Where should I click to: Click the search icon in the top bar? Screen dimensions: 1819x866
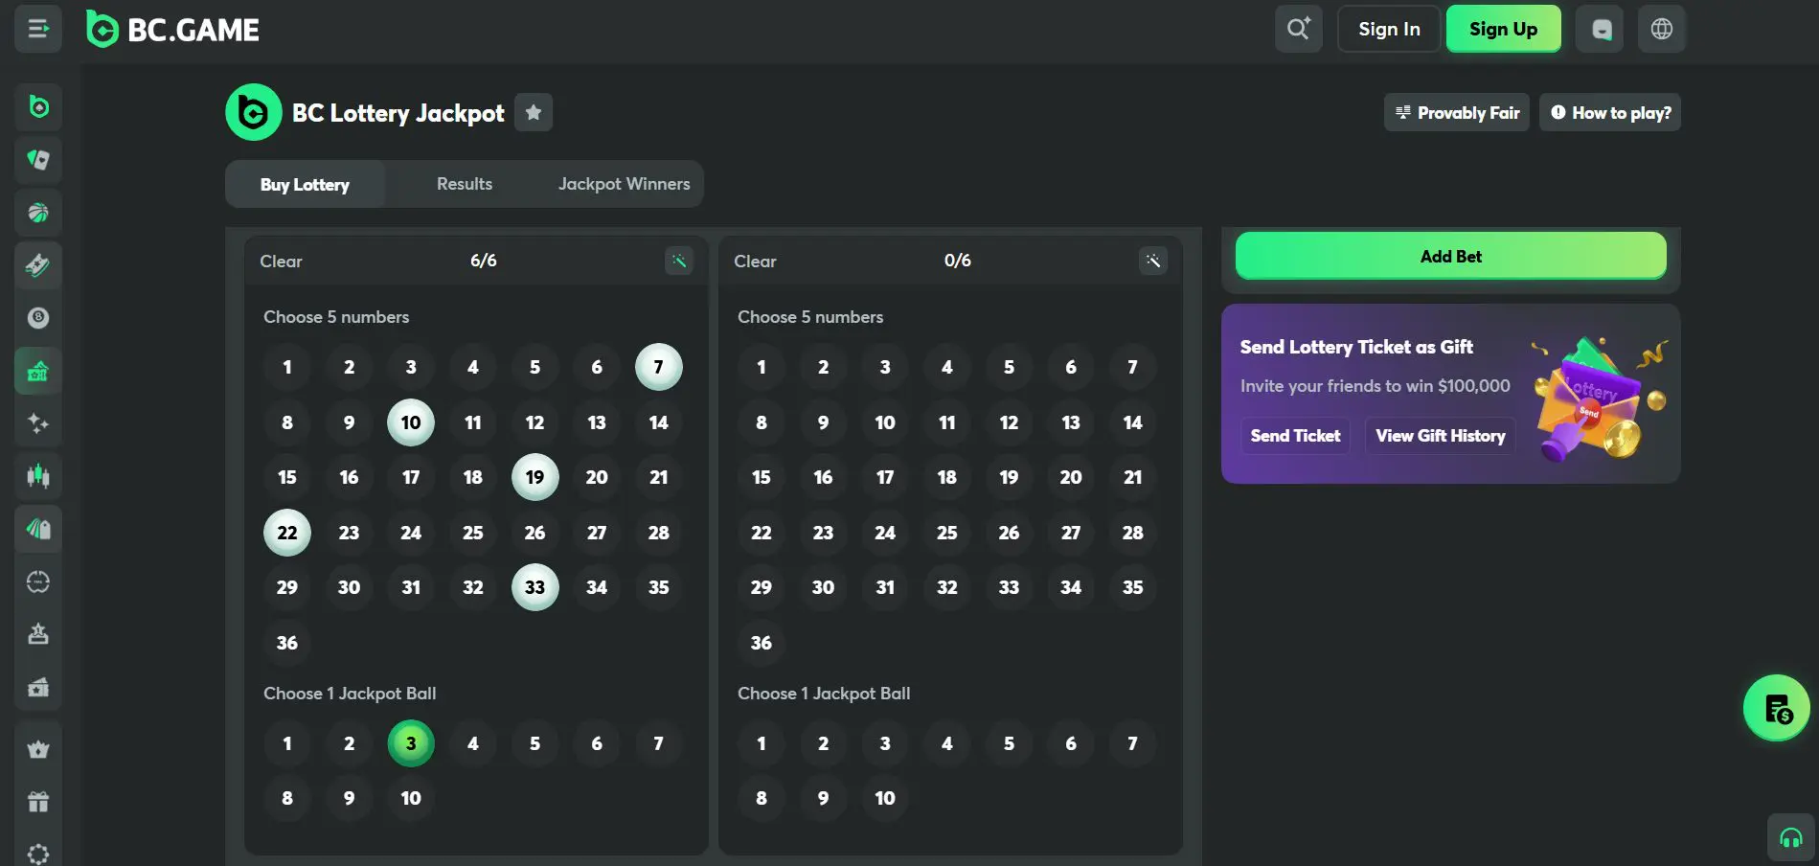1298,29
